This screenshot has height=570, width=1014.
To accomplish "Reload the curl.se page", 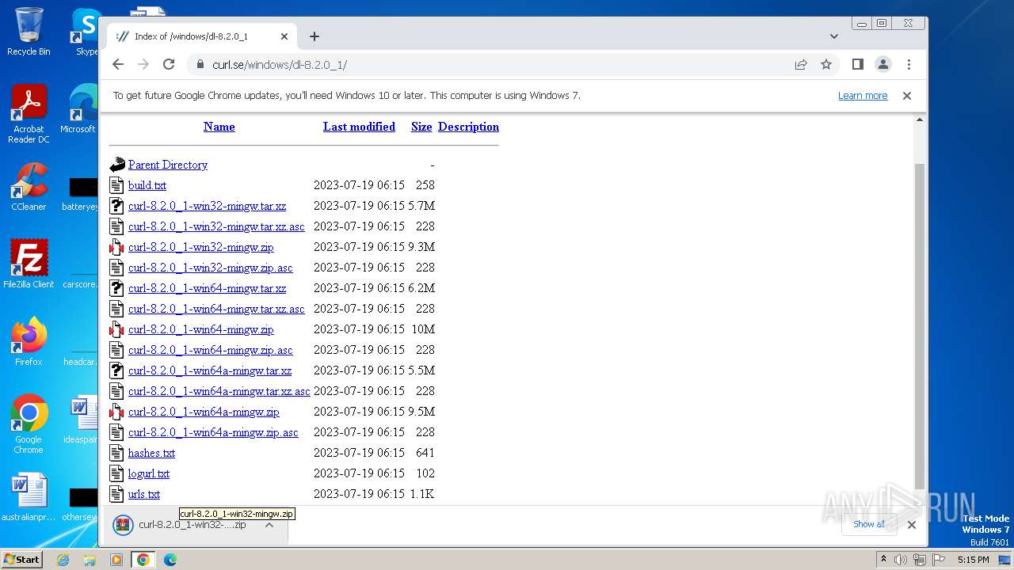I will click(x=169, y=64).
